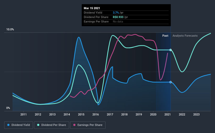Click the 2022 x-axis label
215x133 pixels.
(182, 114)
